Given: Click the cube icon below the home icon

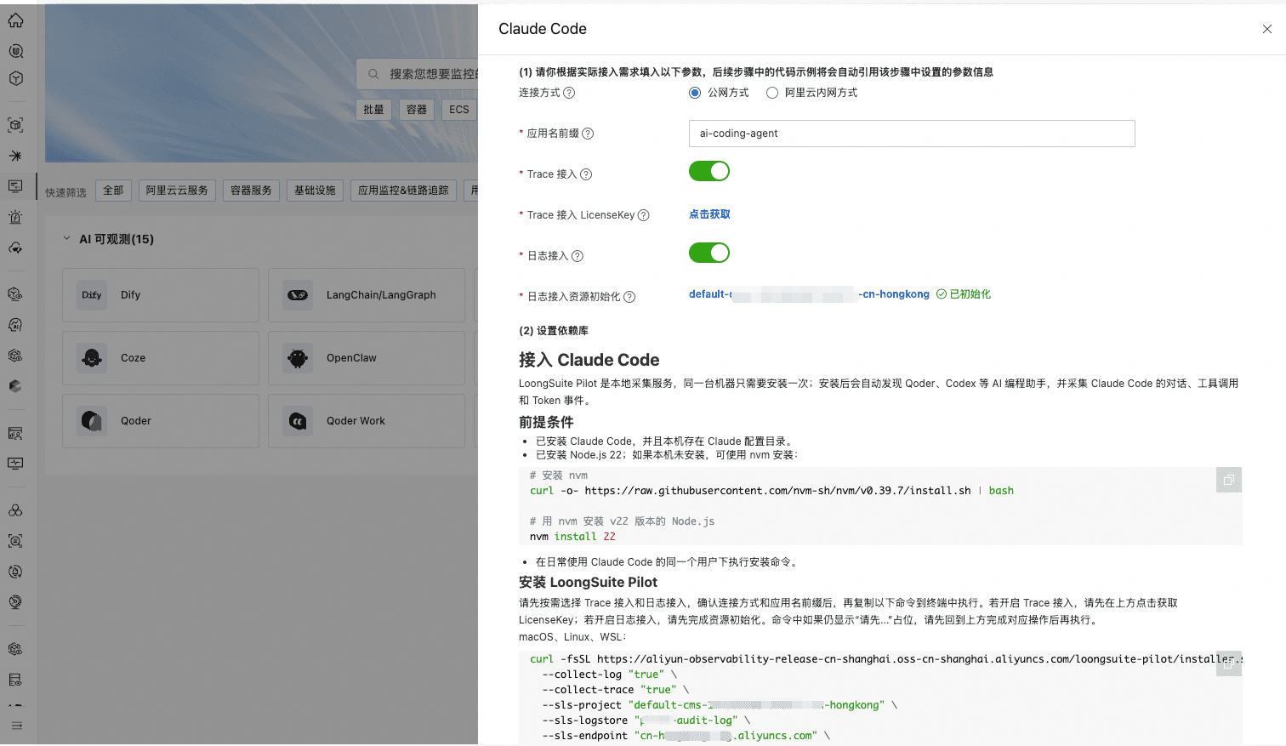Looking at the screenshot, I should [x=15, y=78].
